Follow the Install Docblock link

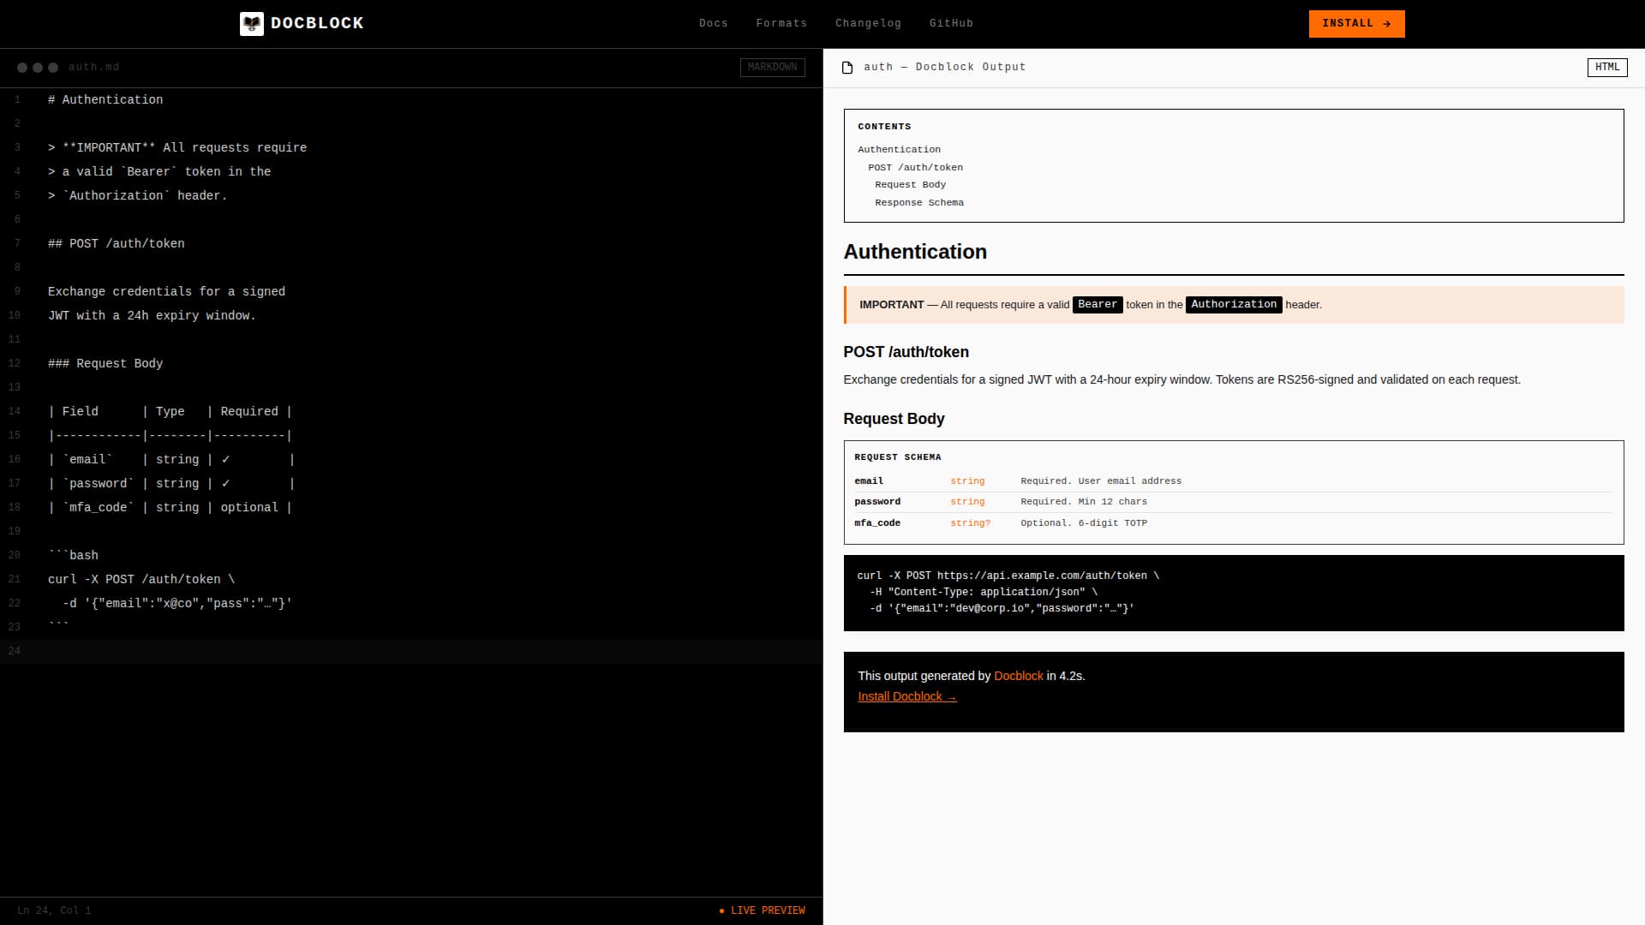click(906, 696)
